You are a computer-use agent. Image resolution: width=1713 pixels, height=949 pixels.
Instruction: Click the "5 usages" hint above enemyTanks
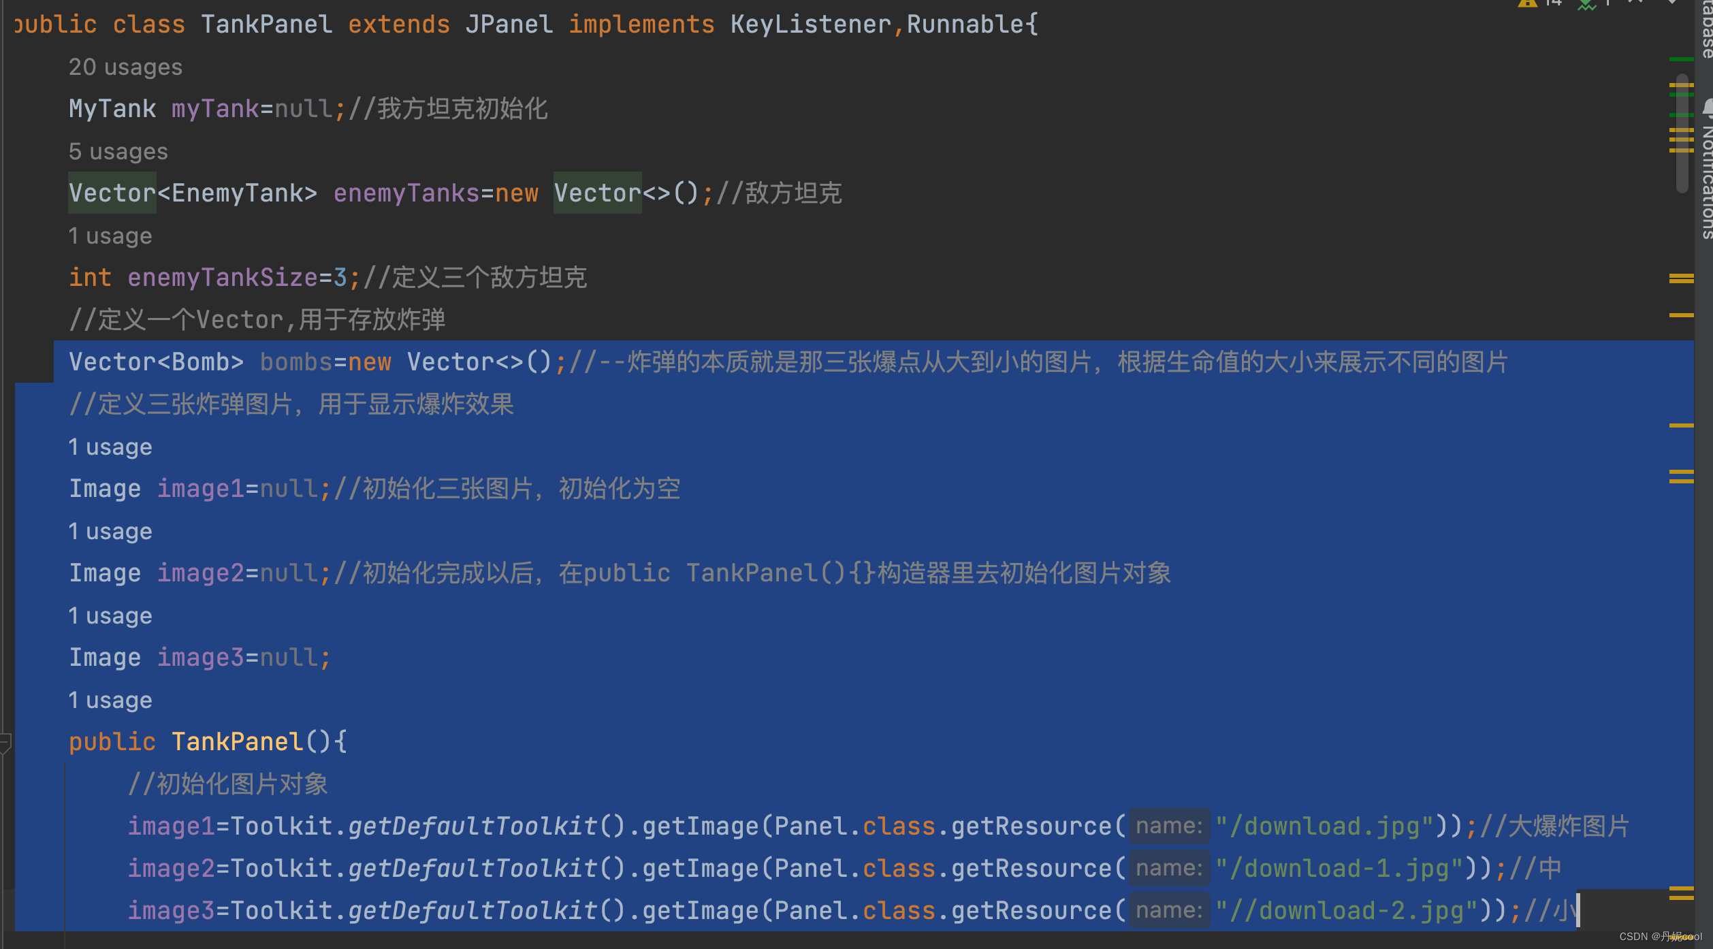(118, 152)
